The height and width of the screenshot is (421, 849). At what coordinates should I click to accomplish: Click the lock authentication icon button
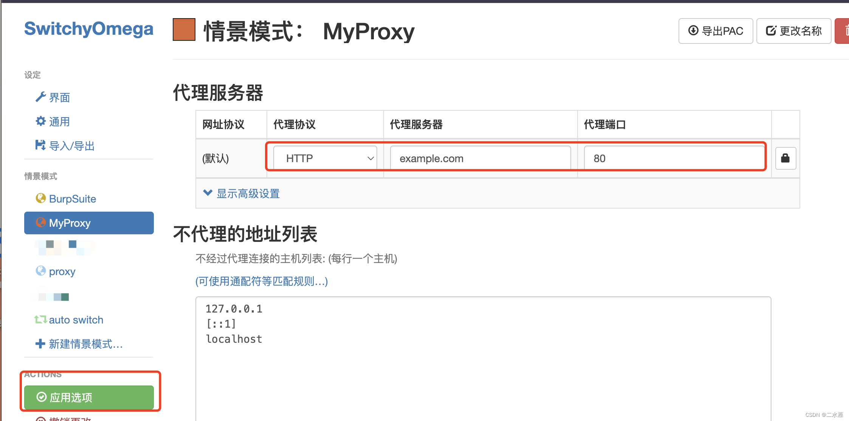click(x=785, y=158)
